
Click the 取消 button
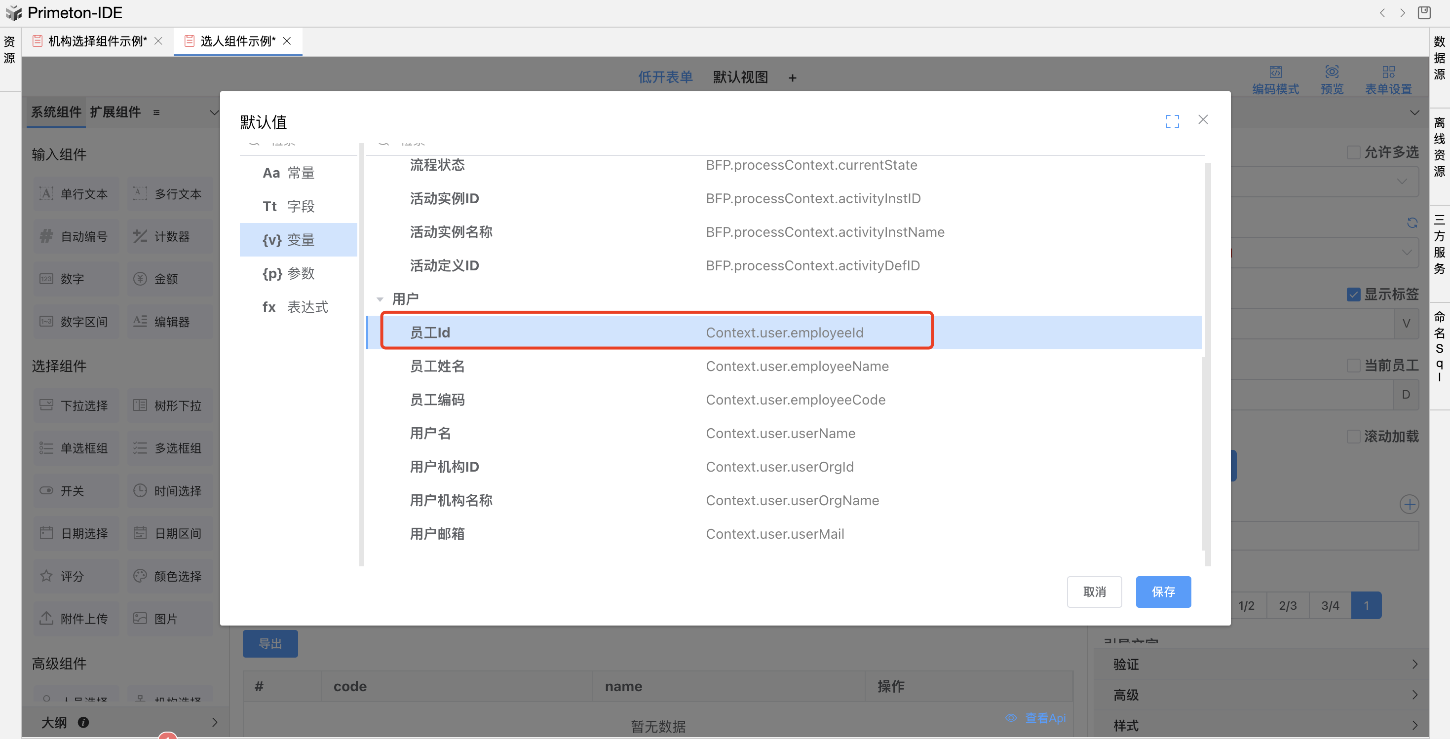[1094, 591]
